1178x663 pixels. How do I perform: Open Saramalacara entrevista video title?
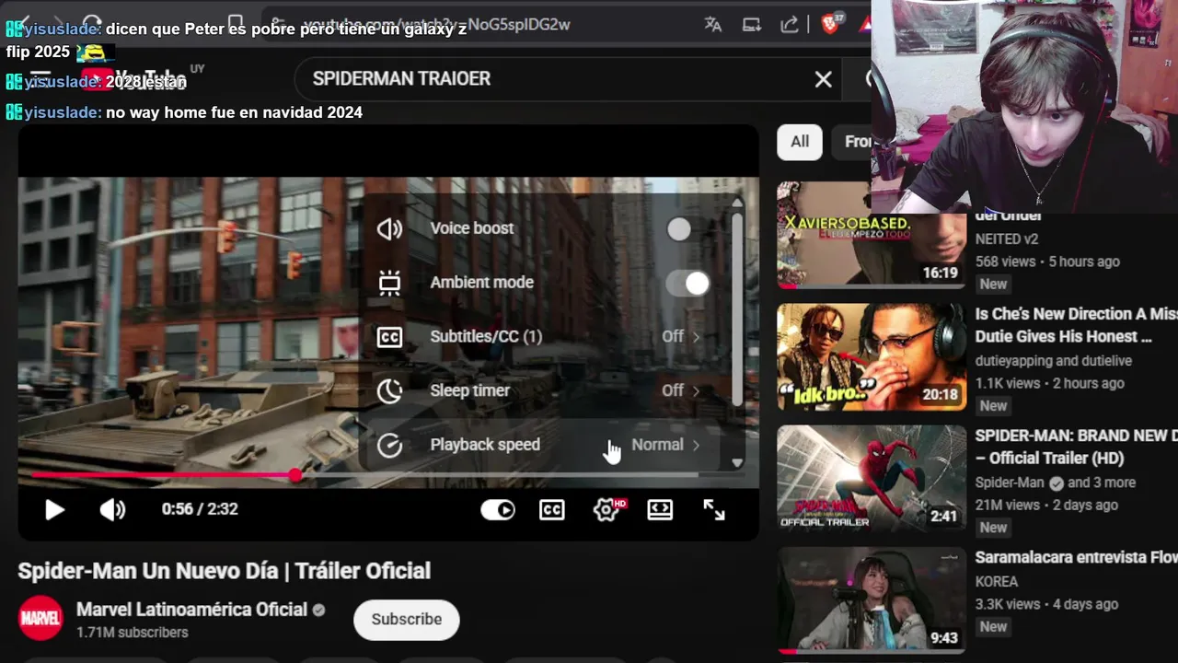pyautogui.click(x=1076, y=557)
